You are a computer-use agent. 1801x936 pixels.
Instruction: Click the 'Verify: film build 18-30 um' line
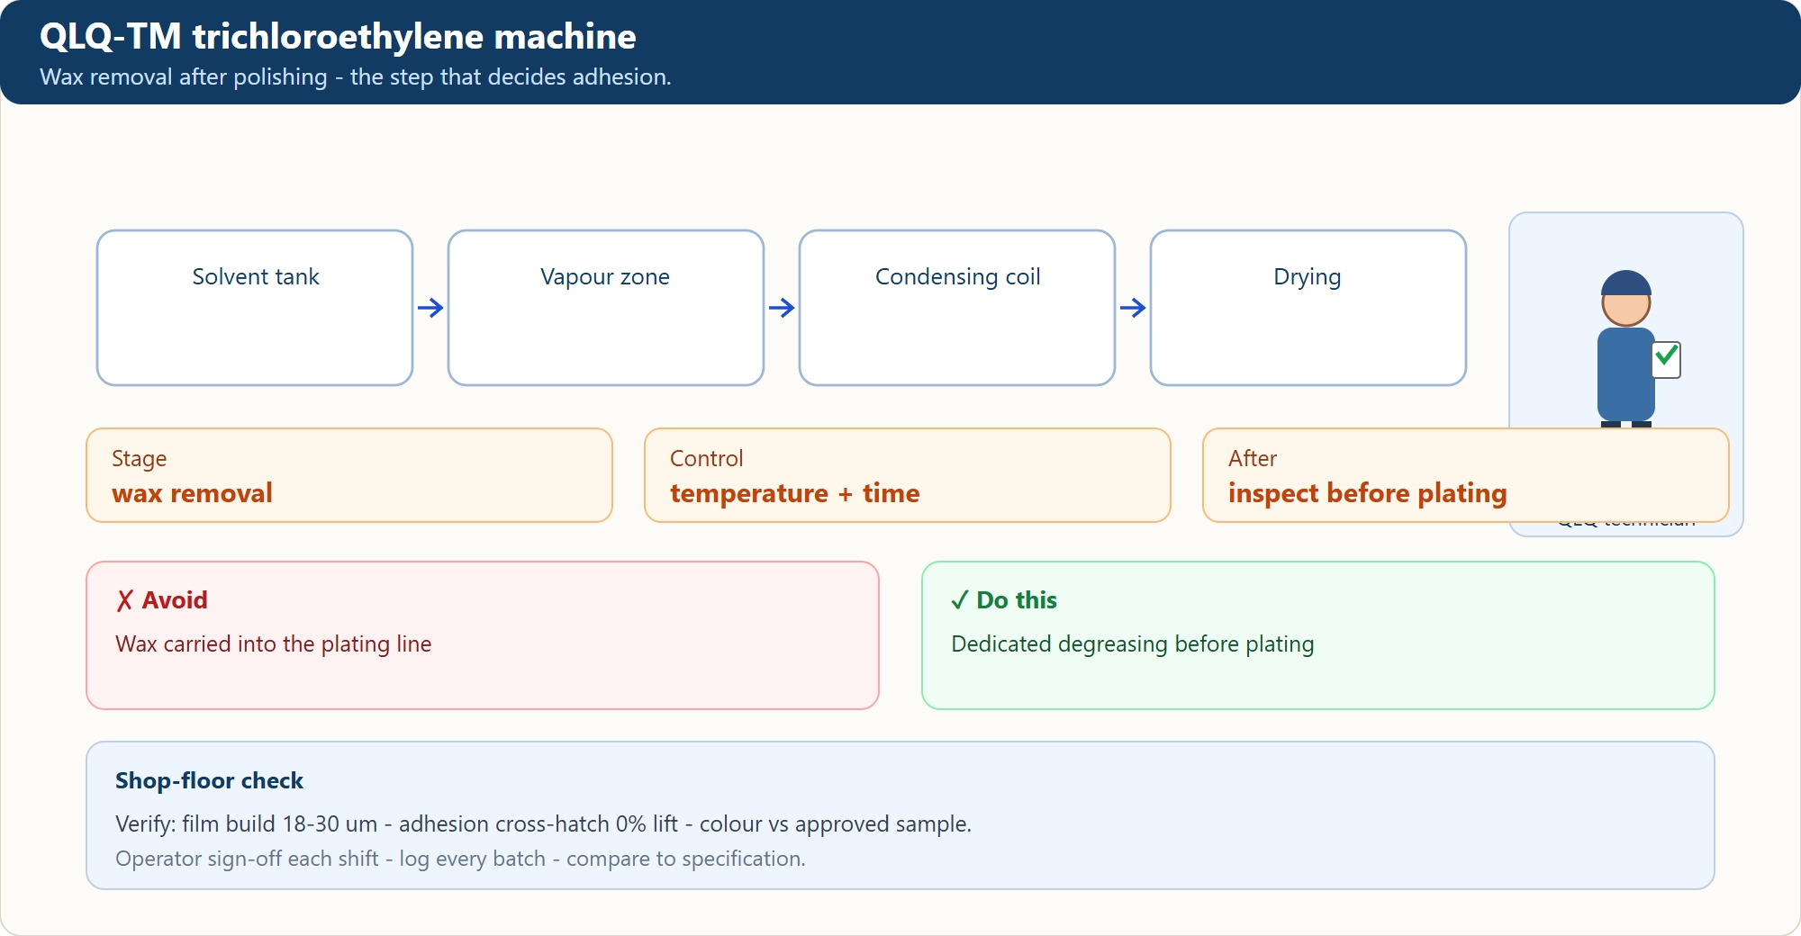coord(543,824)
